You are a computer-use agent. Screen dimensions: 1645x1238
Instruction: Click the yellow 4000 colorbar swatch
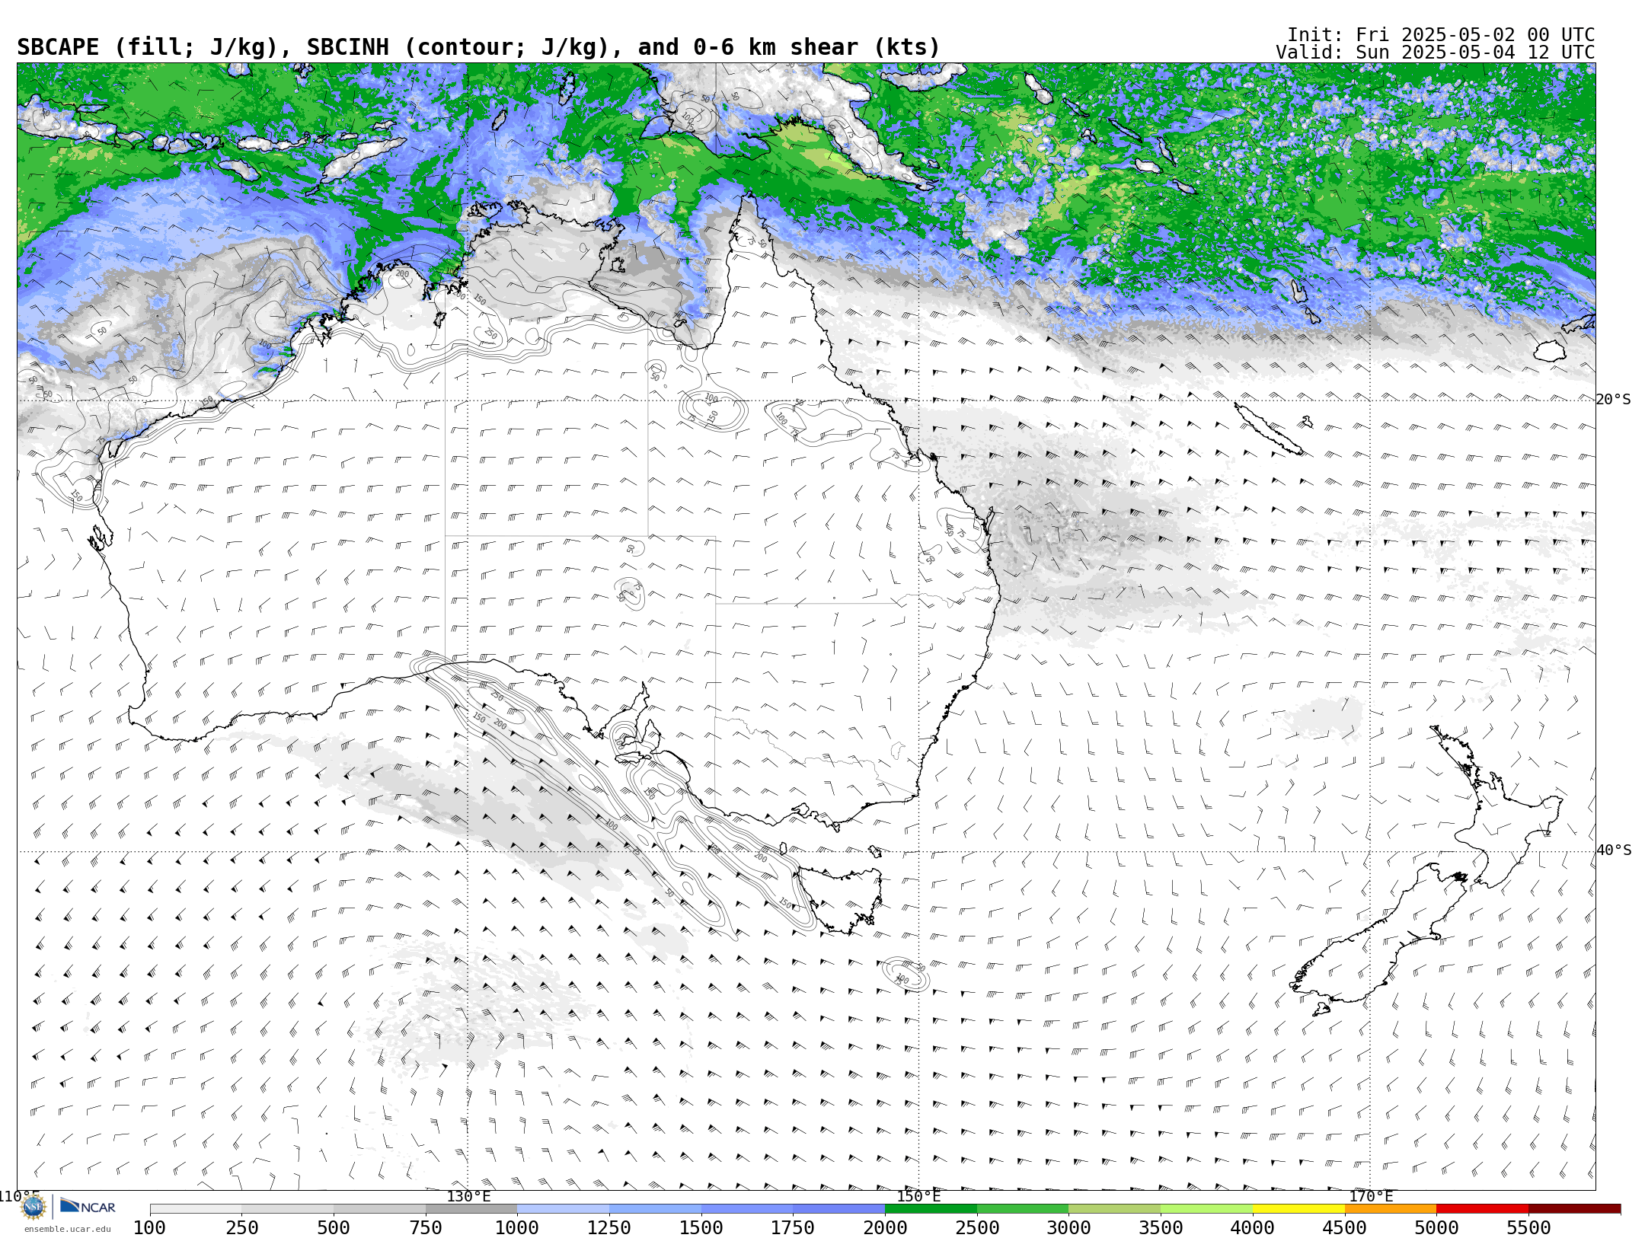point(1298,1208)
